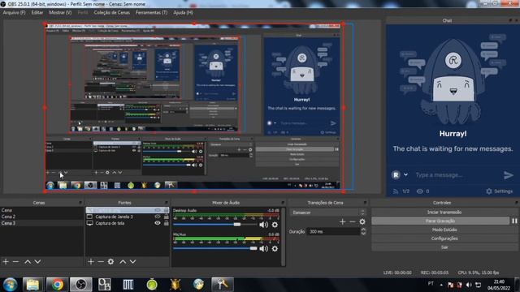Move scene up in Cenas panel
The height and width of the screenshot is (292, 520).
tap(28, 262)
